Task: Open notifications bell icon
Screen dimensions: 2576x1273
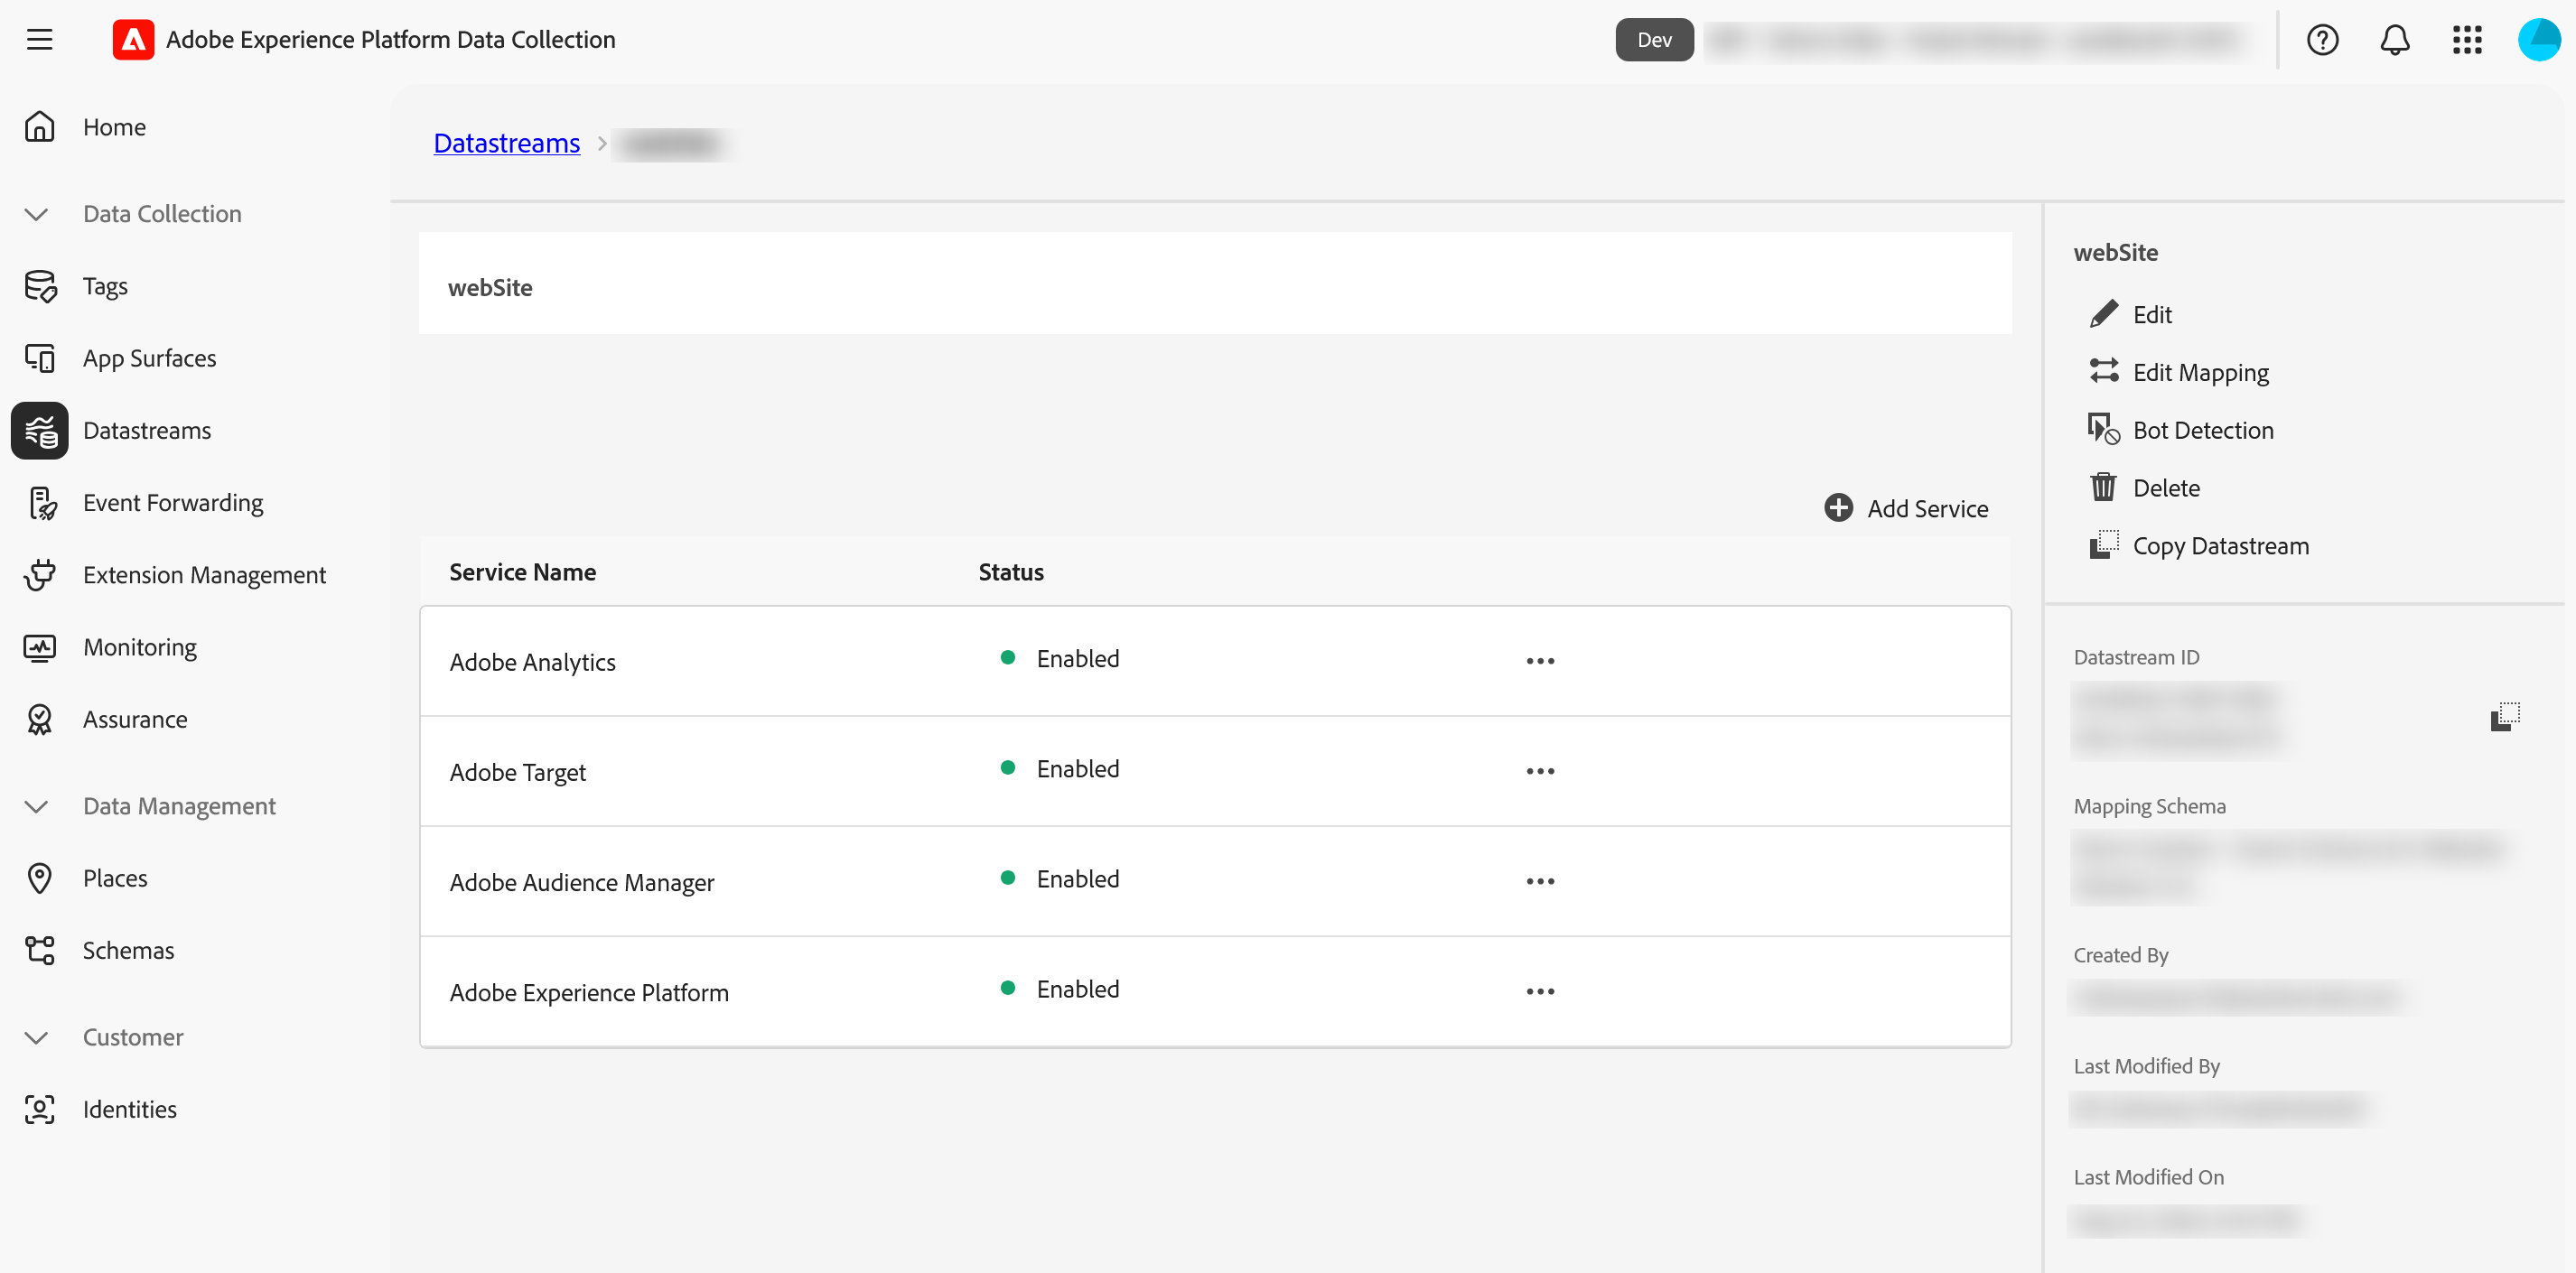Action: point(2394,40)
